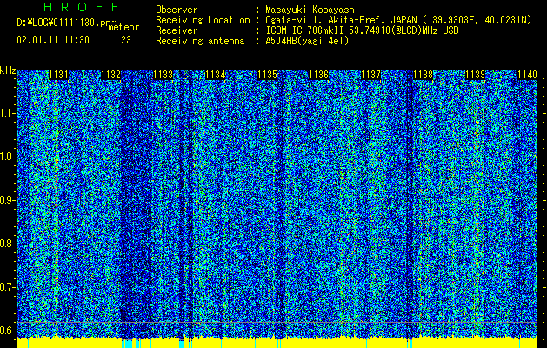This screenshot has width=547, height=348.
Task: Click the 1131 time marker
Action: (x=58, y=75)
